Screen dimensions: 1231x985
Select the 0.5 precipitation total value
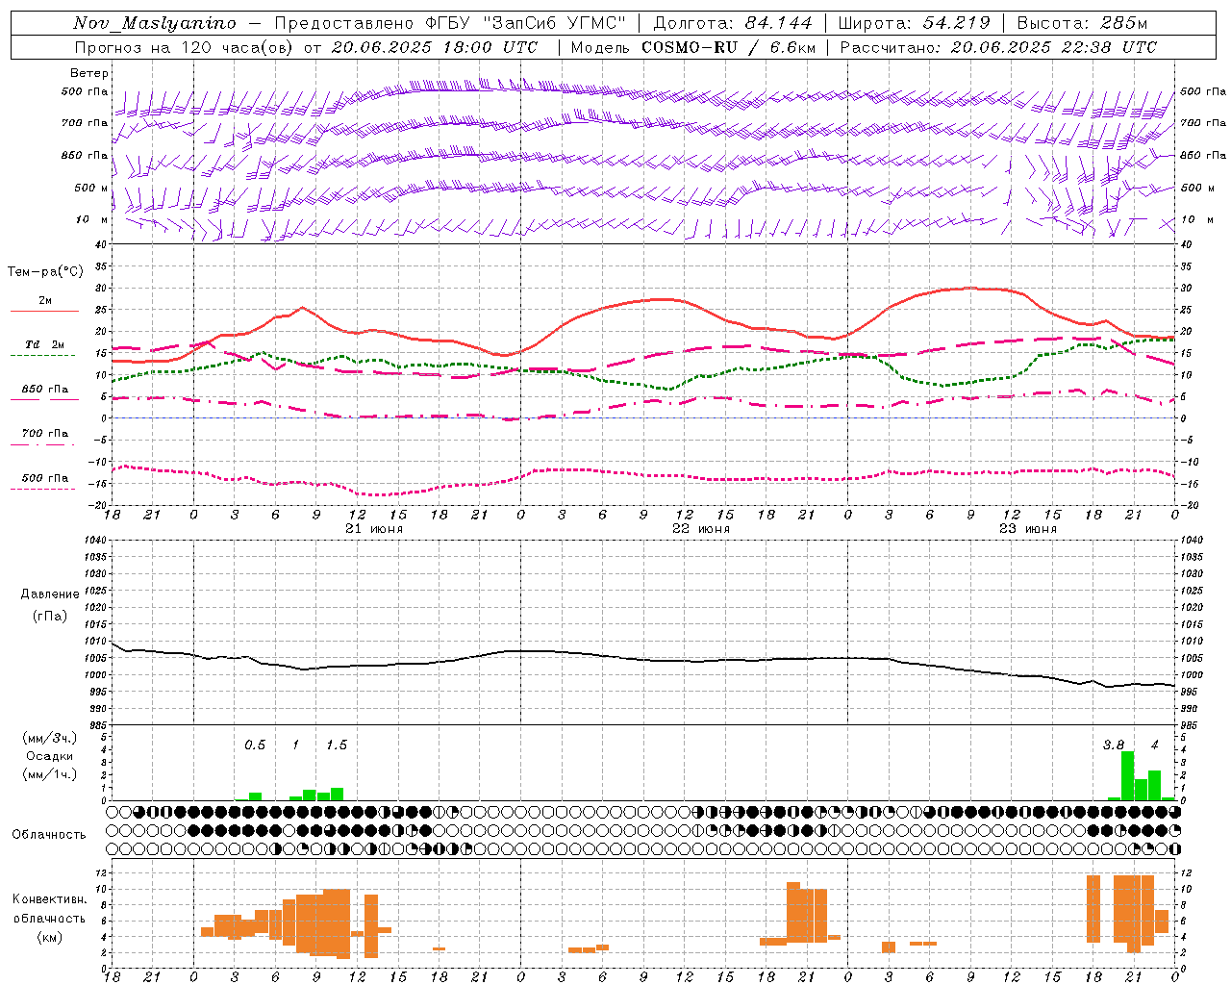pyautogui.click(x=255, y=745)
